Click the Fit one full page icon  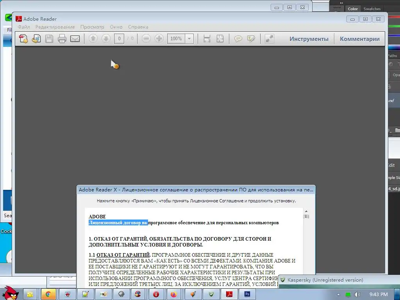click(x=220, y=39)
